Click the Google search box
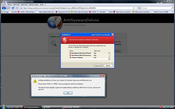The image size is (175, 109). [x=155, y=8]
